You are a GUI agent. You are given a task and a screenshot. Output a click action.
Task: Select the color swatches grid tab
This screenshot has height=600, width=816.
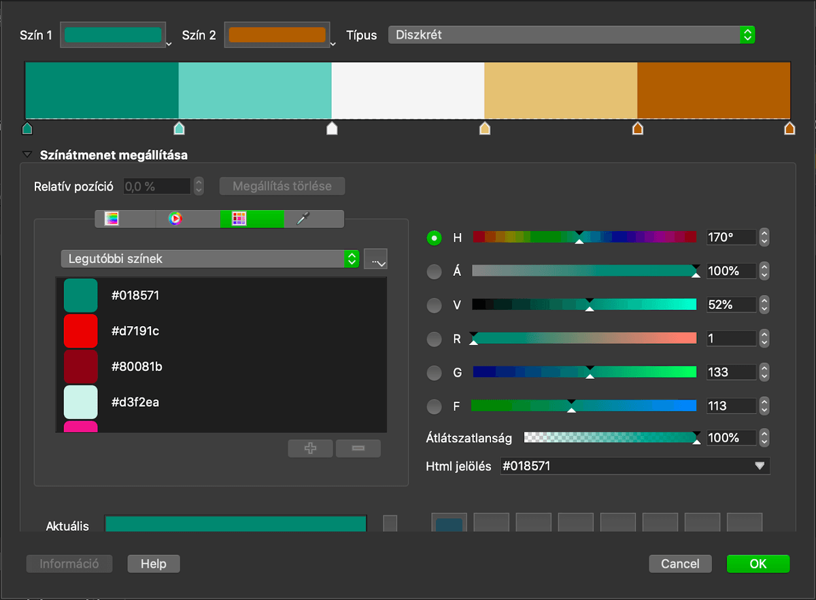click(239, 219)
